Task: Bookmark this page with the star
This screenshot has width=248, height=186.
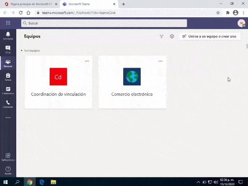Action: tap(218, 13)
